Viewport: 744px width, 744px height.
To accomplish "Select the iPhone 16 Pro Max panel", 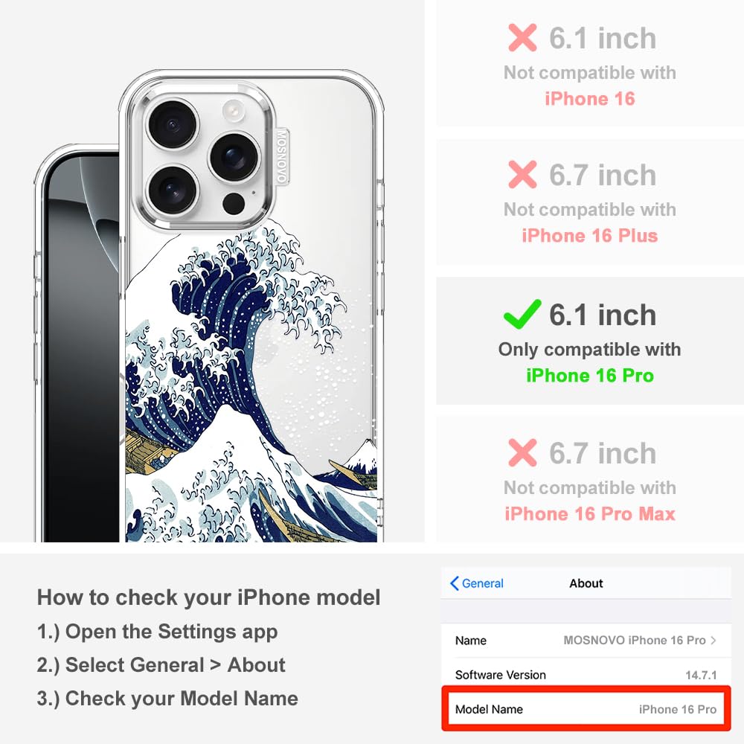I will click(590, 479).
